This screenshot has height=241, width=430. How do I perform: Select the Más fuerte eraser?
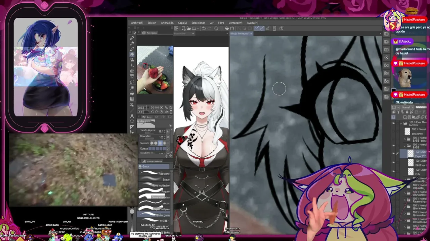pos(155,173)
